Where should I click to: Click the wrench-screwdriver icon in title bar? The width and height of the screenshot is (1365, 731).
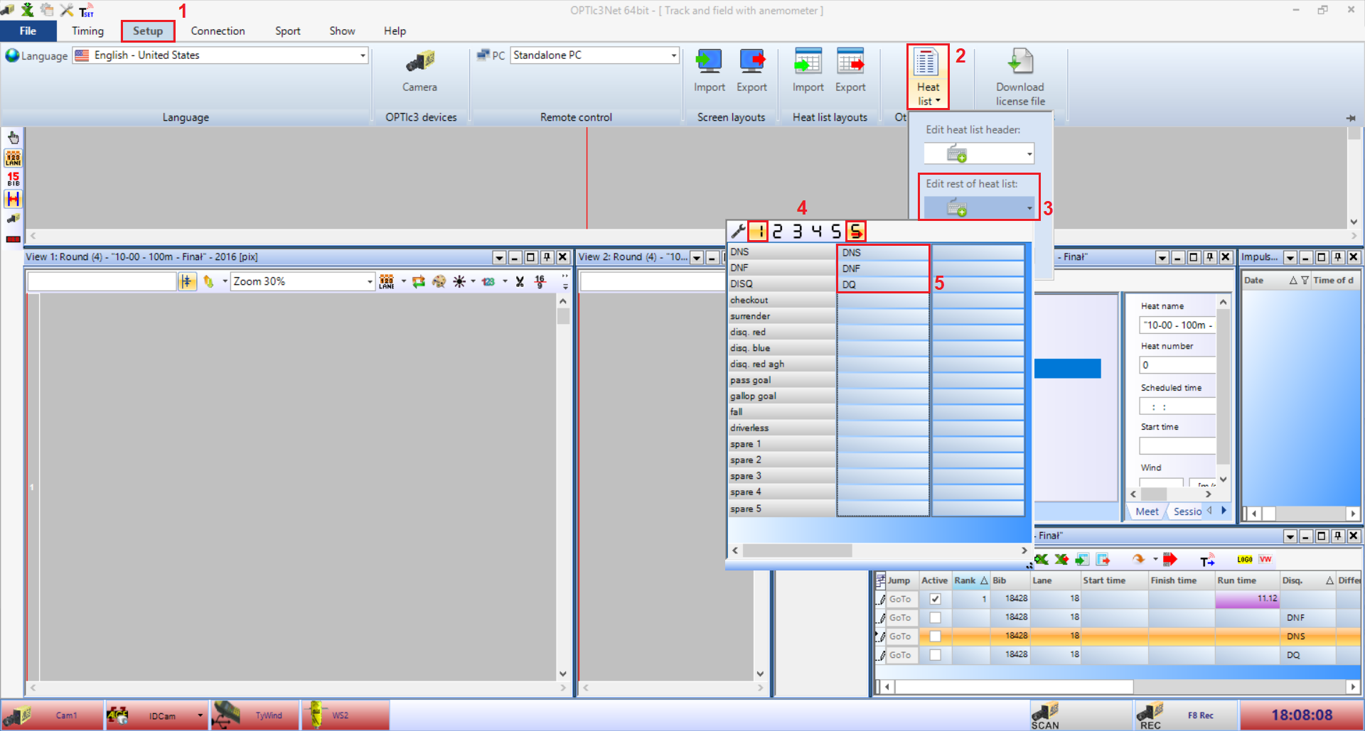click(x=67, y=10)
